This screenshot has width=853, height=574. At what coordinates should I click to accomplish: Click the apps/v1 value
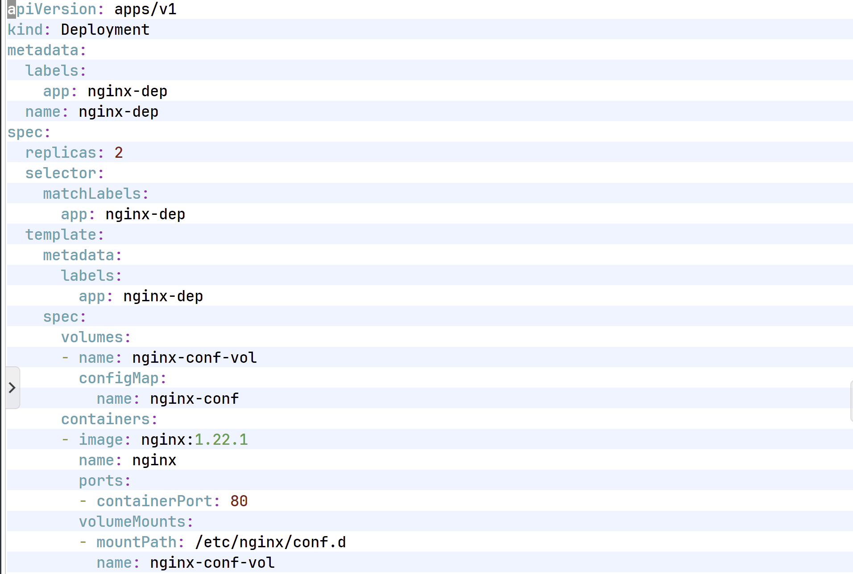click(145, 9)
